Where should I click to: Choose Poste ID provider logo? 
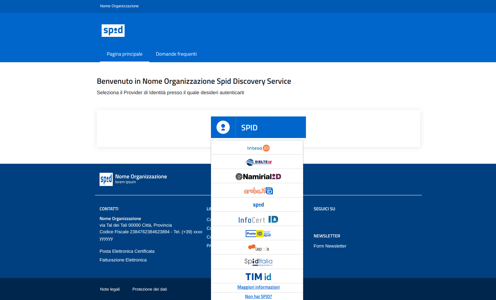[x=258, y=234]
